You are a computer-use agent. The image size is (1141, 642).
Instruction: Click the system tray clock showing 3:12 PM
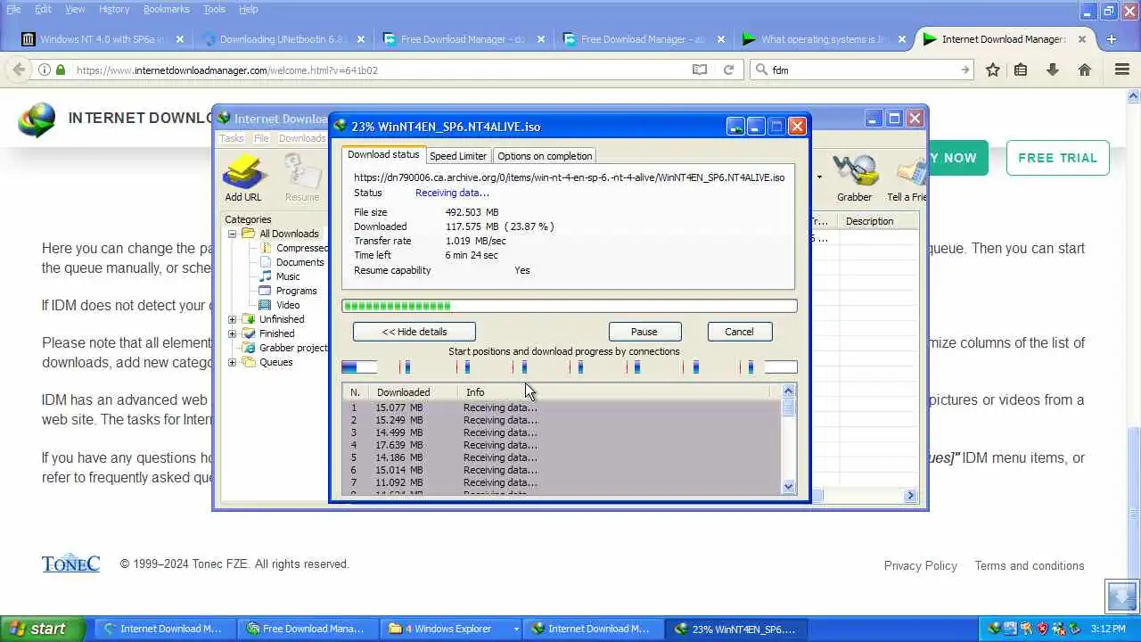(x=1108, y=629)
